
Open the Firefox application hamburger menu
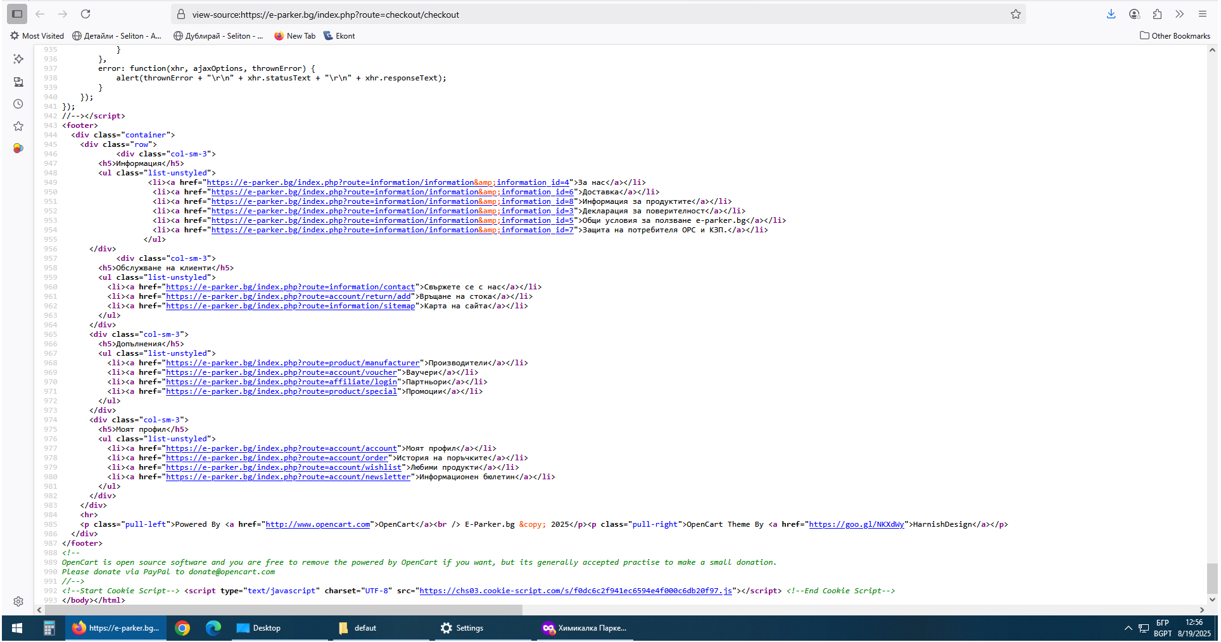pyautogui.click(x=1203, y=14)
